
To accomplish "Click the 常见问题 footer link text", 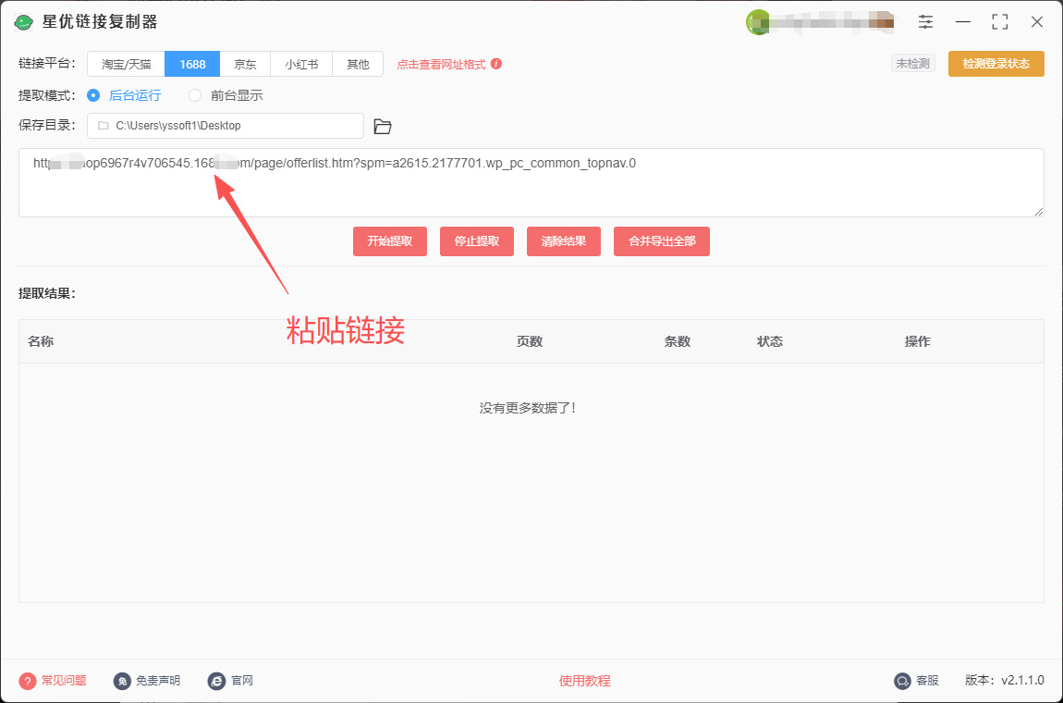I will point(64,681).
